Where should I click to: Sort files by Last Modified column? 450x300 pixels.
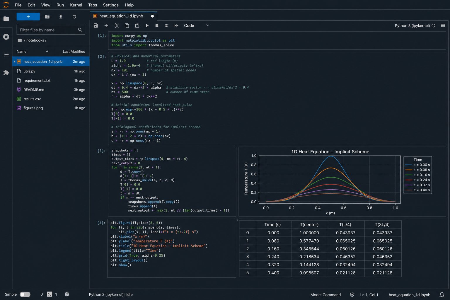click(74, 52)
